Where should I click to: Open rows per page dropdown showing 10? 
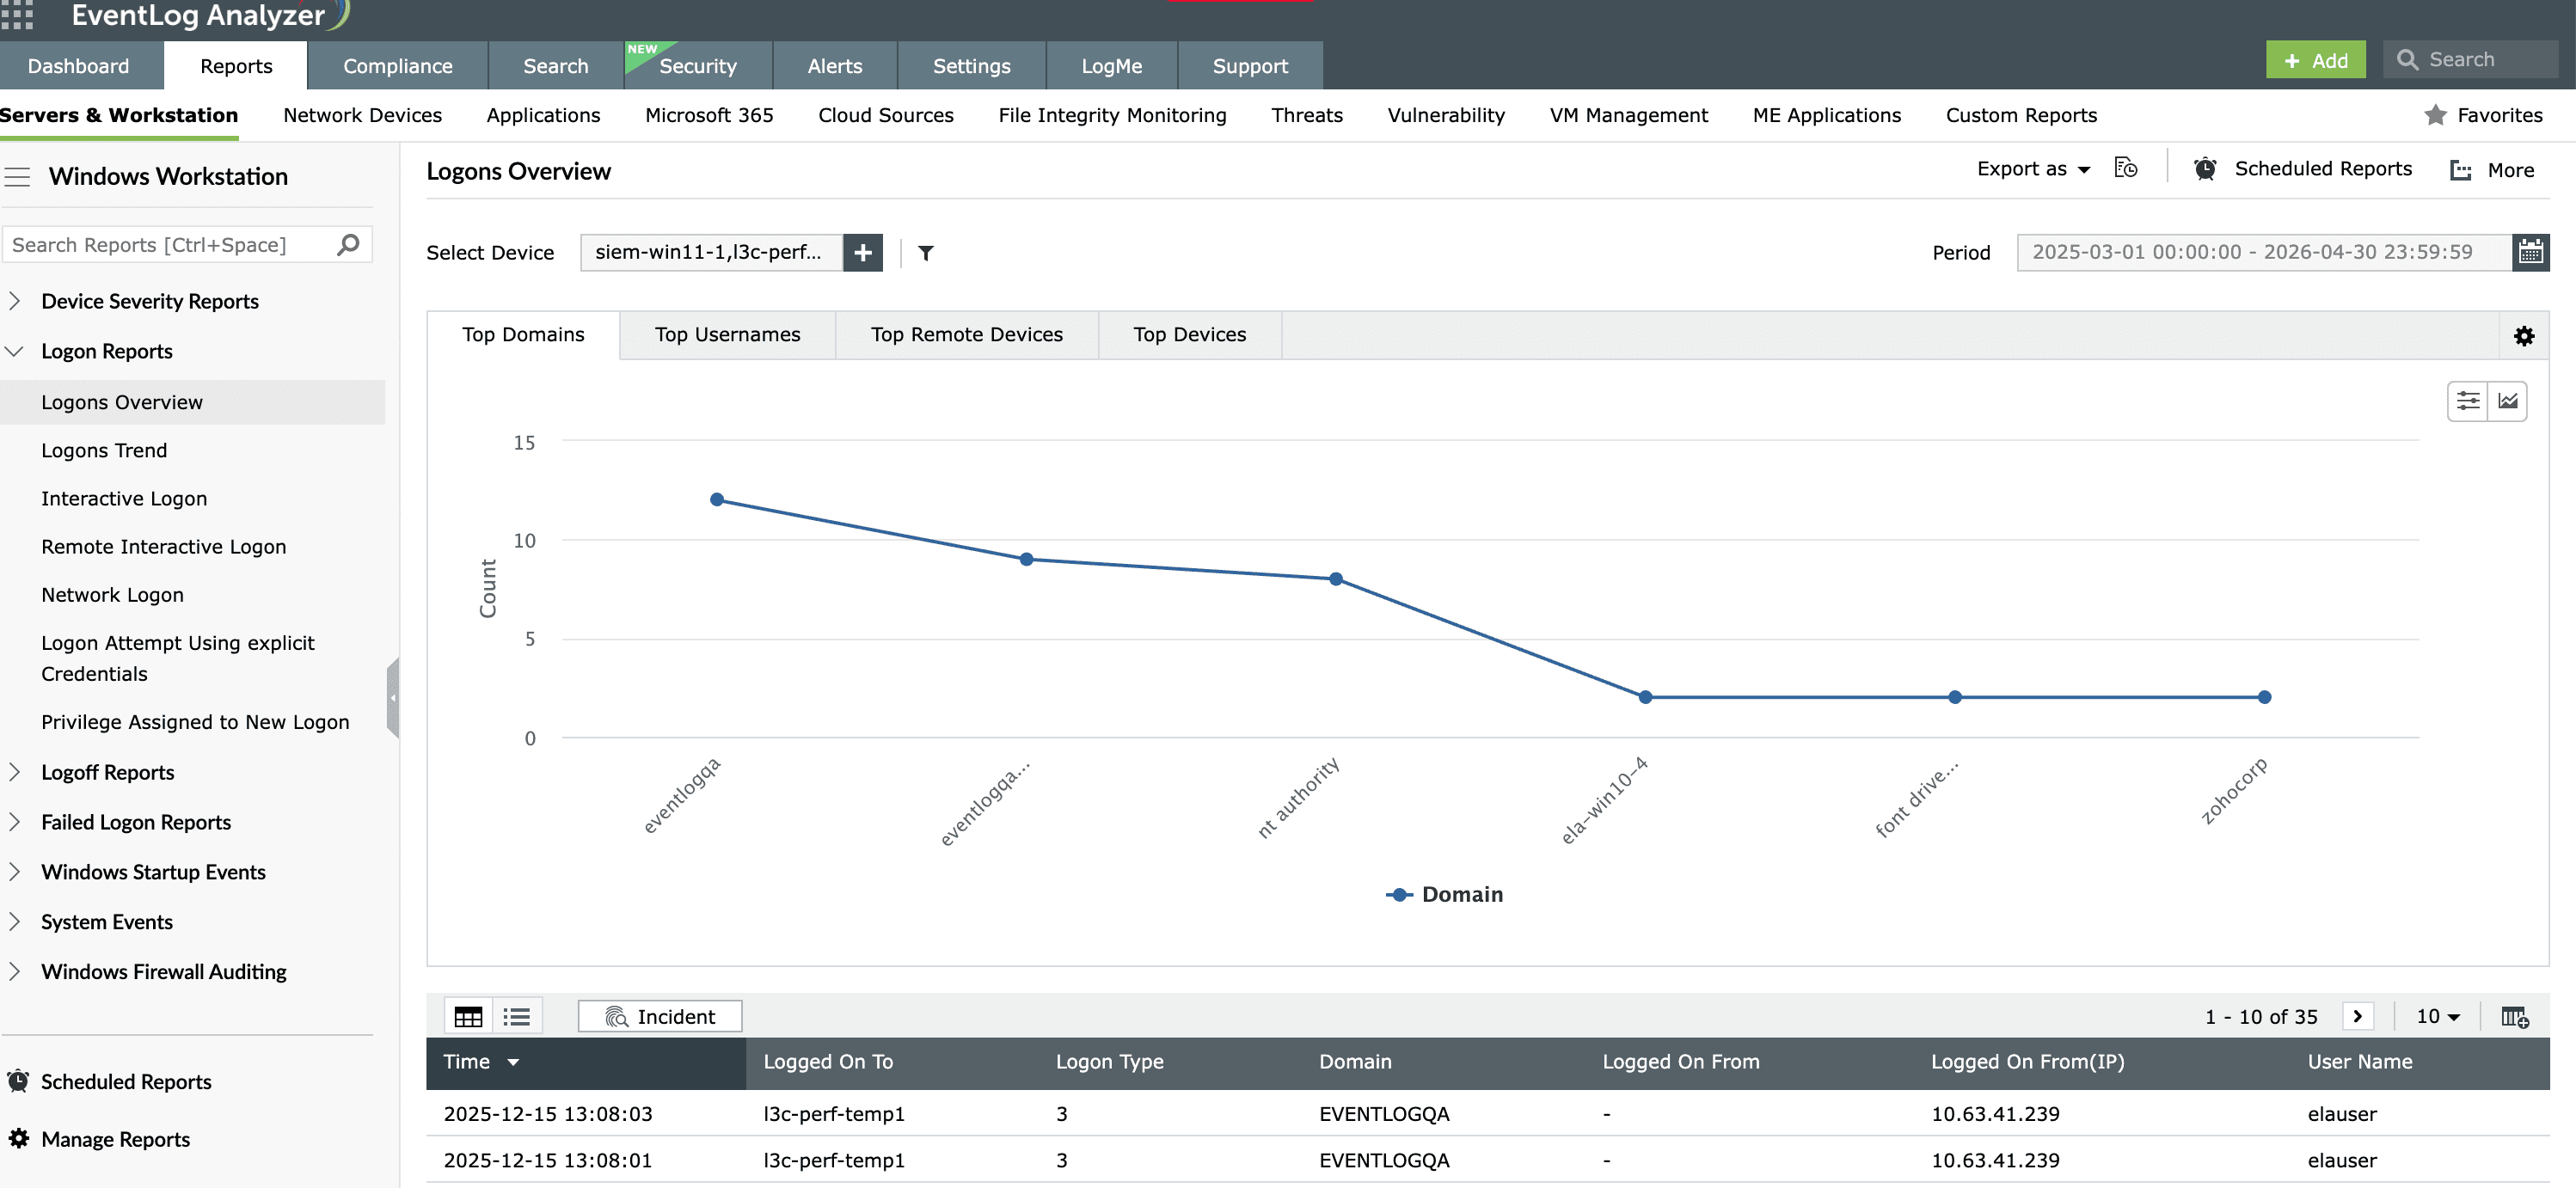(x=2438, y=1016)
